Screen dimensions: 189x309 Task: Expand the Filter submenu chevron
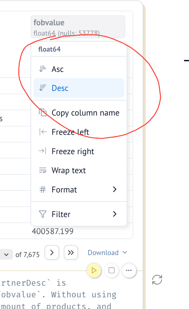115,214
